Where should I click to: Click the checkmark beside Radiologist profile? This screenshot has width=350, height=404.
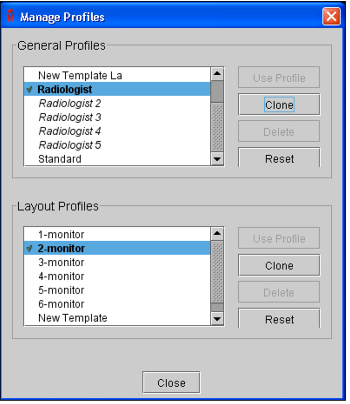30,90
